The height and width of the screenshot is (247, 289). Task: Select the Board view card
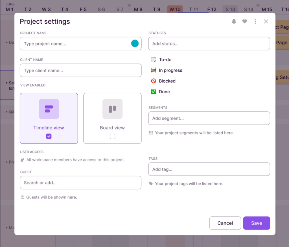click(112, 118)
